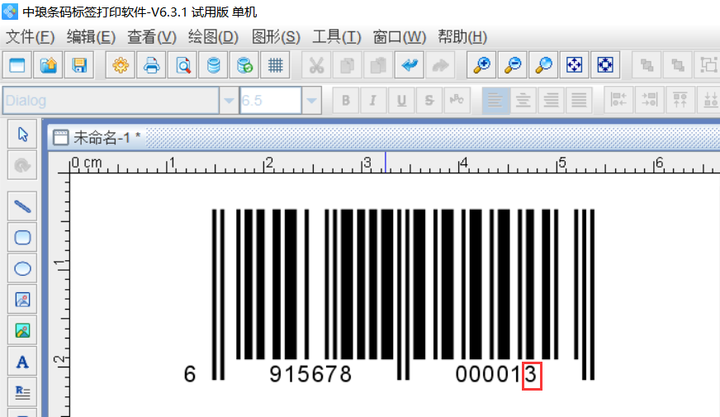Click align objects right icon
Viewport: 720px width, 417px height.
tap(649, 100)
